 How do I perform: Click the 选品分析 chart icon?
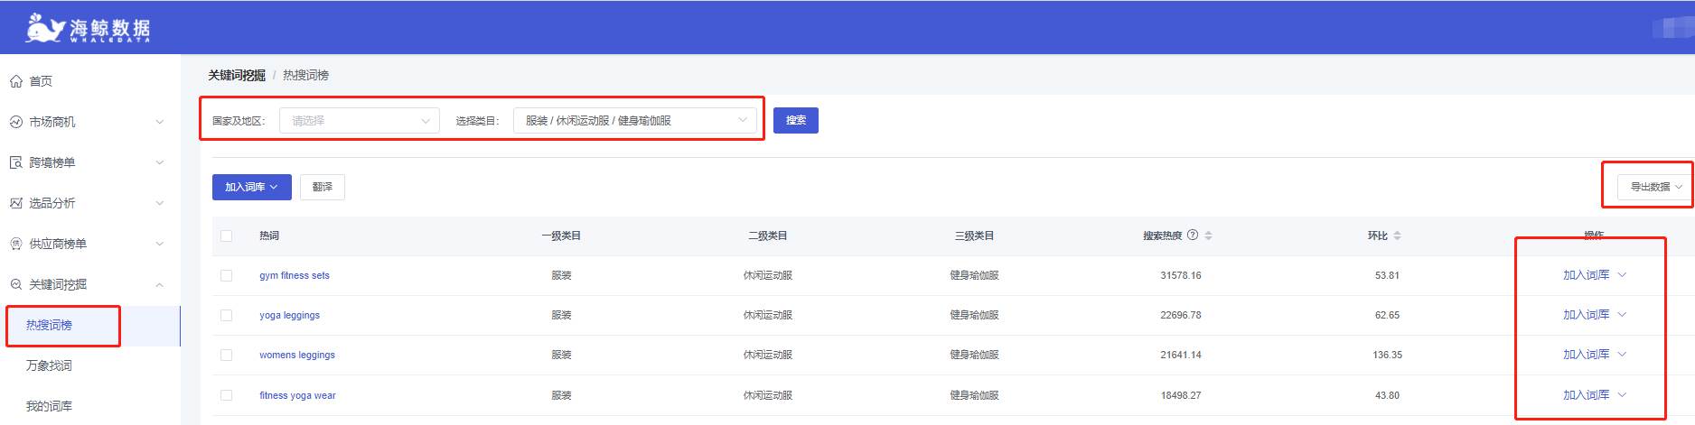[16, 203]
